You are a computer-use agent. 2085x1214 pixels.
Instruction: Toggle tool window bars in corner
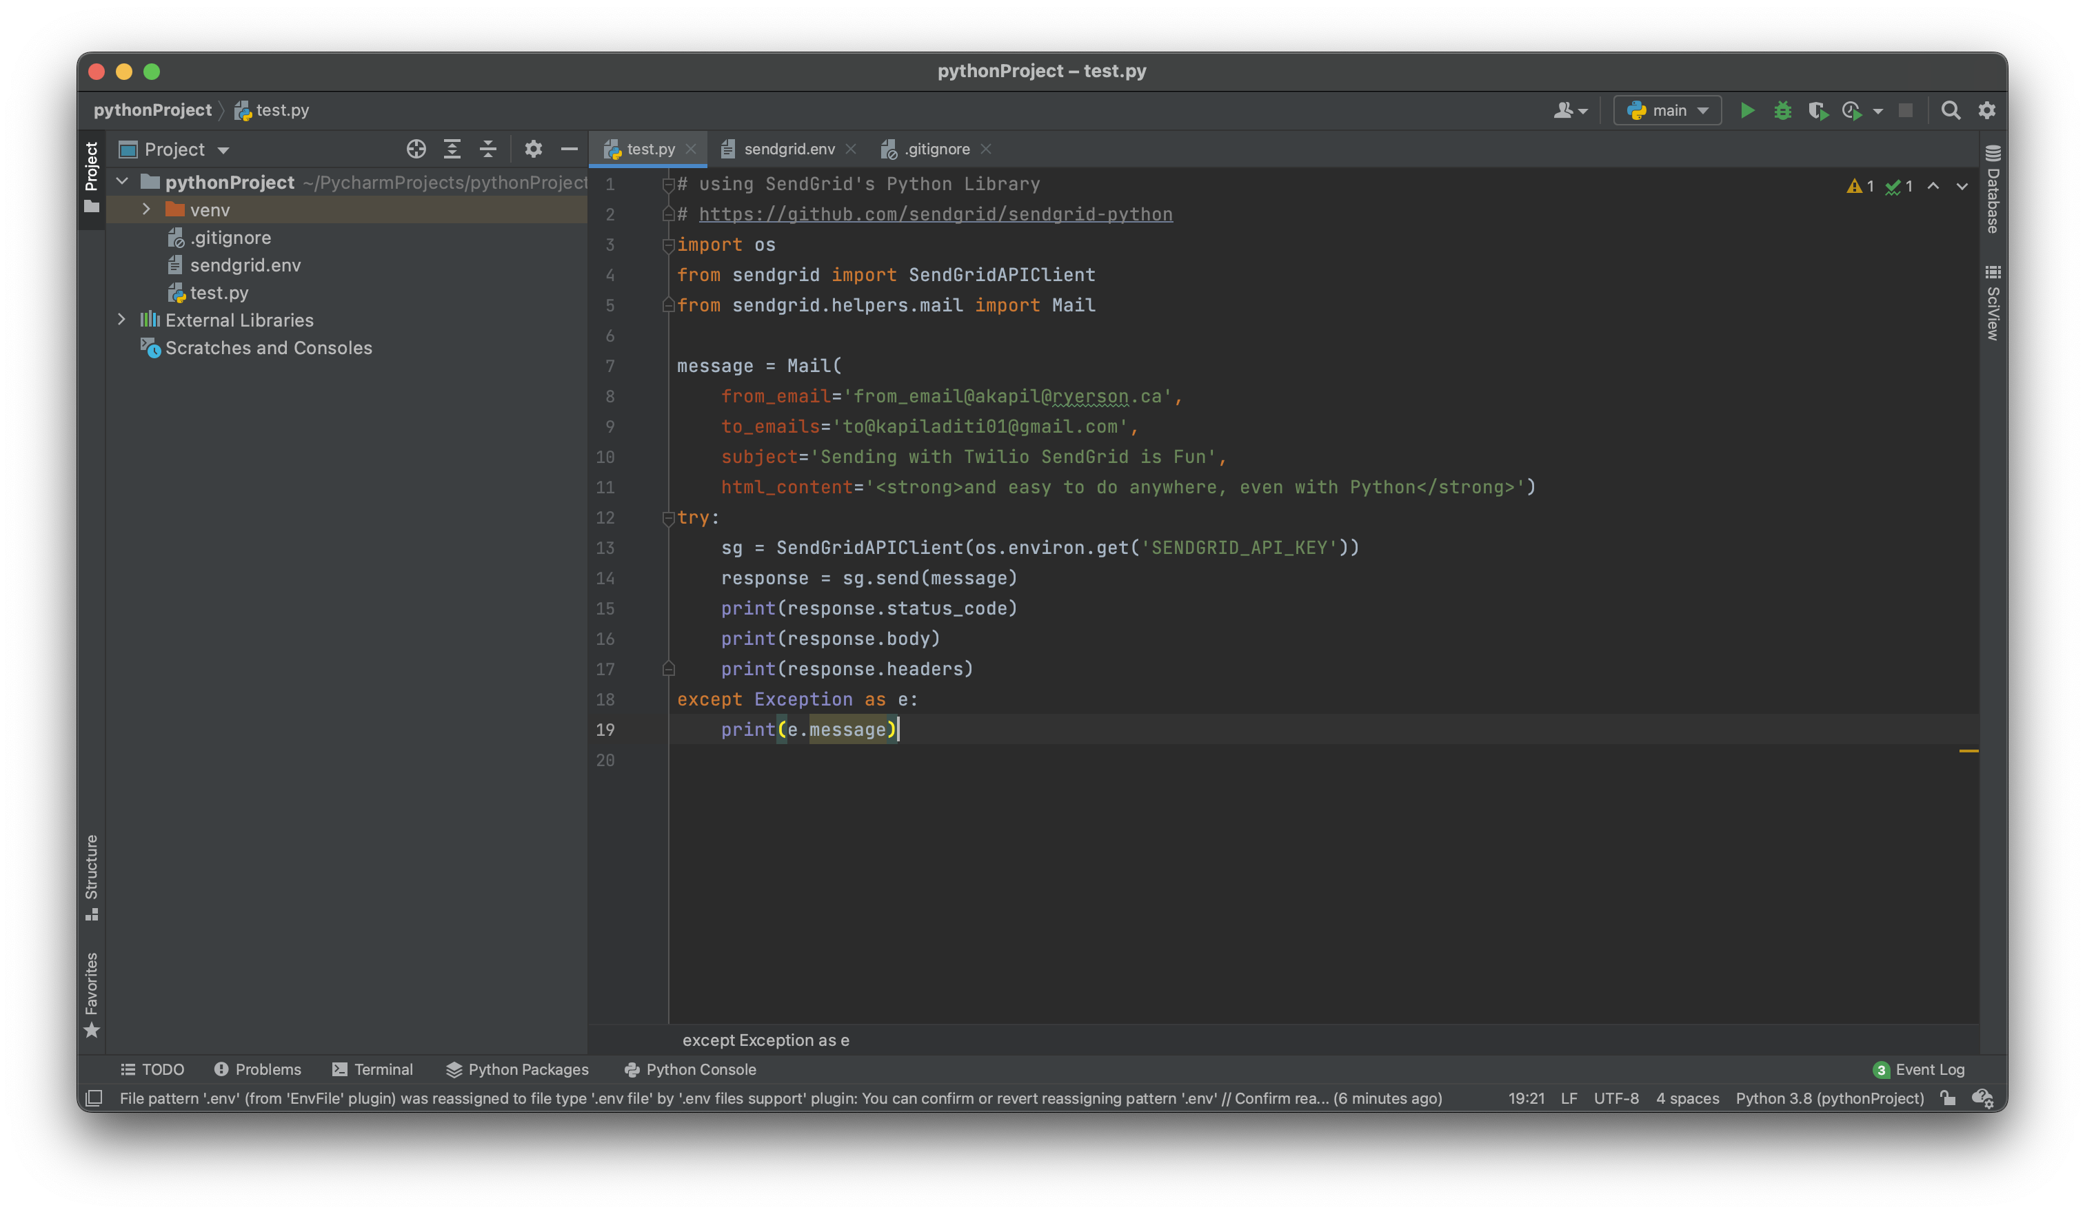[x=94, y=1098]
